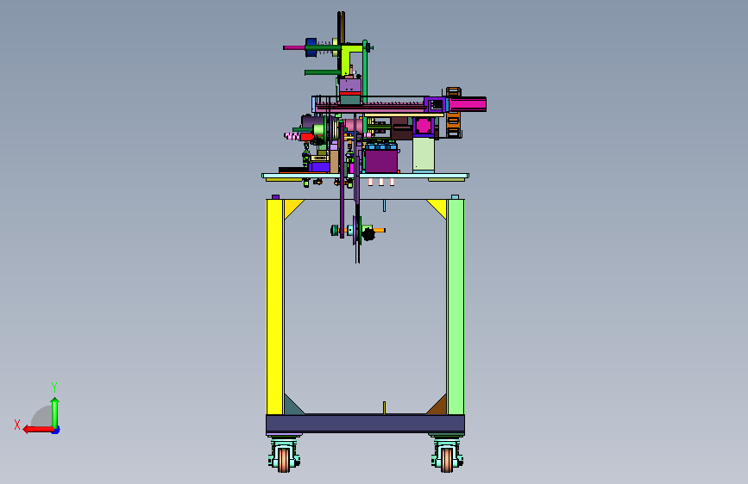The height and width of the screenshot is (484, 748).
Task: Select the orange cable chain on right
Action: [x=453, y=113]
